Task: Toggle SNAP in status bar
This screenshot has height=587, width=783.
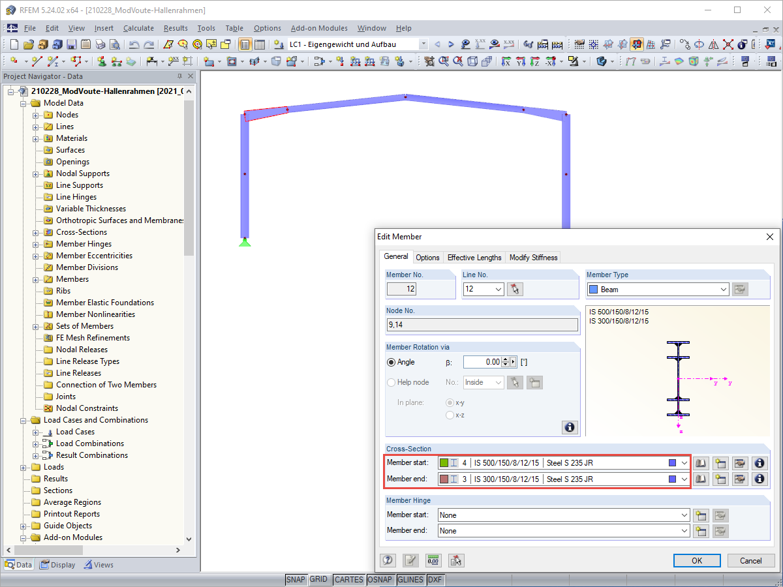Action: coord(296,580)
